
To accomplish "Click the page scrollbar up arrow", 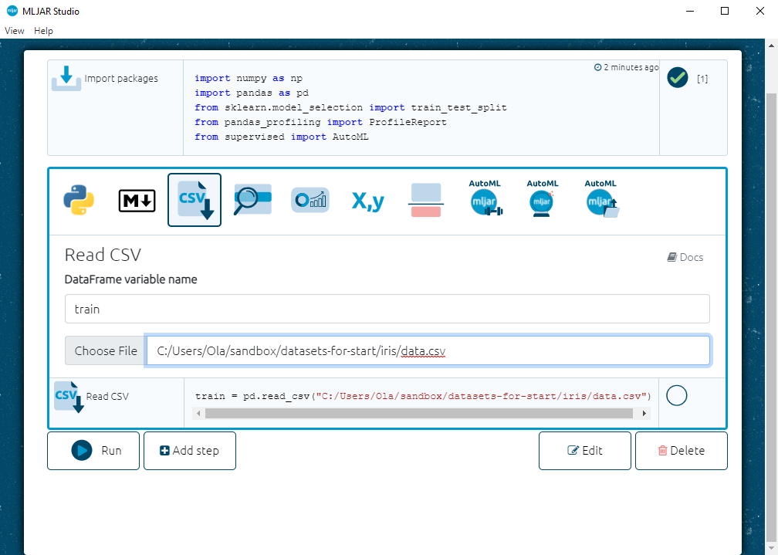I will pyautogui.click(x=771, y=46).
